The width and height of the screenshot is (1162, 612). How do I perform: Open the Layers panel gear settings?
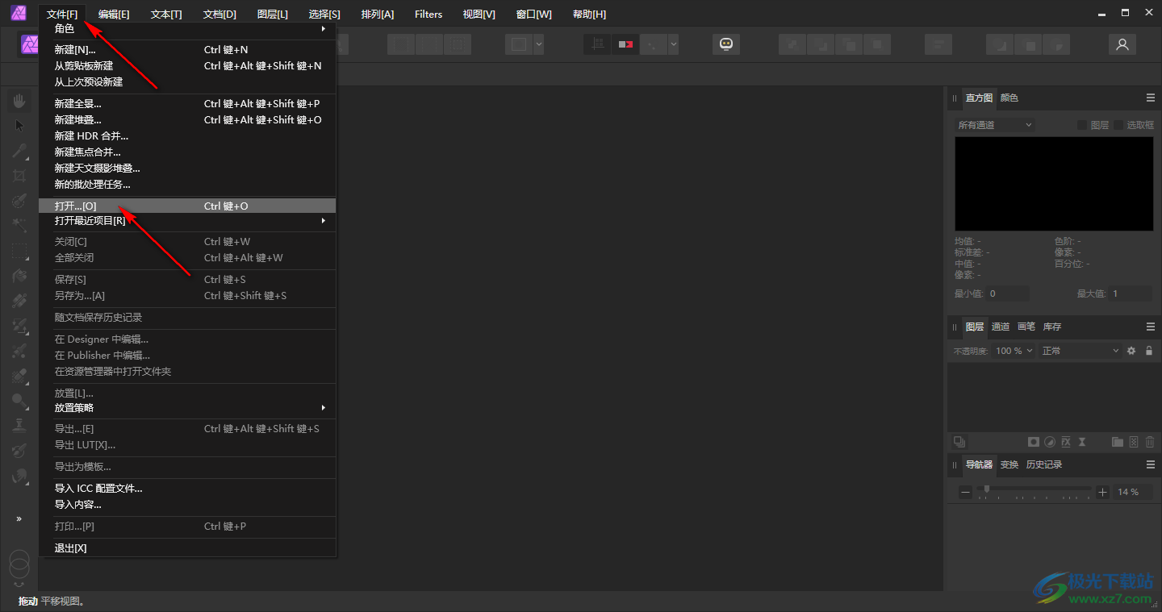click(x=1131, y=351)
